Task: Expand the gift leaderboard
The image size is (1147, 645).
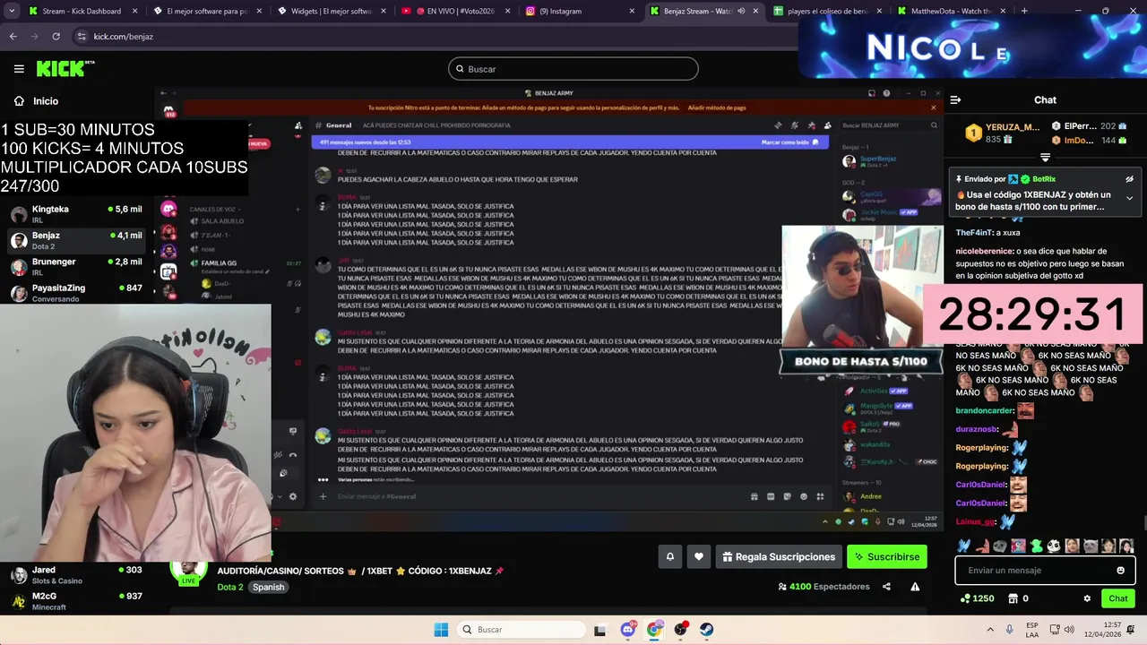Action: 1045,158
